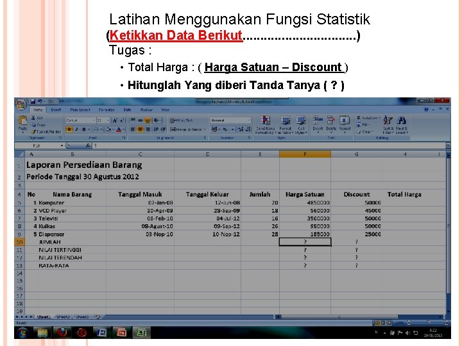Click the Windows Start orb
Viewport: 462px width, 346px height.
click(x=23, y=333)
